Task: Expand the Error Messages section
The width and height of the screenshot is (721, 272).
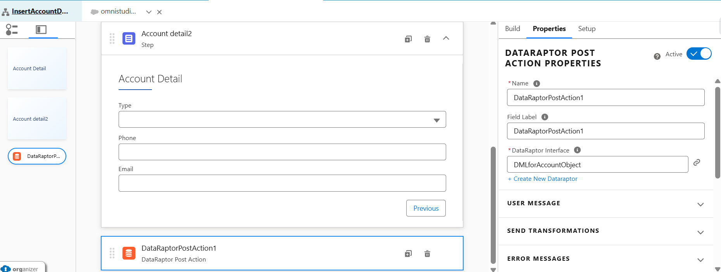Action: pyautogui.click(x=700, y=260)
